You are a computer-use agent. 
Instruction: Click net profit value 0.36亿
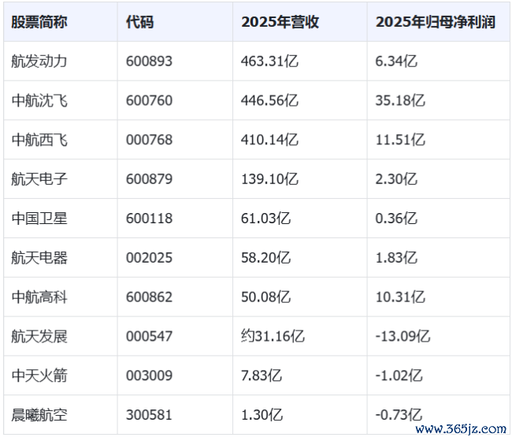[396, 219]
